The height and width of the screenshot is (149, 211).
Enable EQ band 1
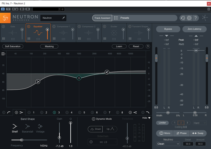point(29,112)
